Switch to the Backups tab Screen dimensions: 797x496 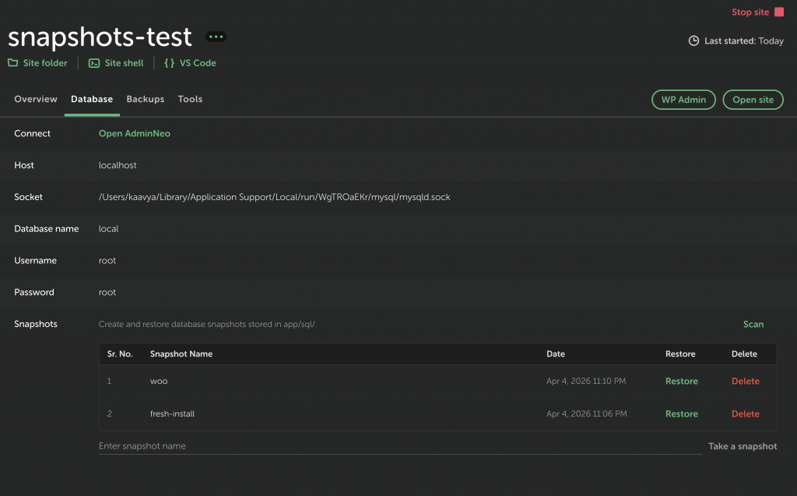(x=146, y=99)
